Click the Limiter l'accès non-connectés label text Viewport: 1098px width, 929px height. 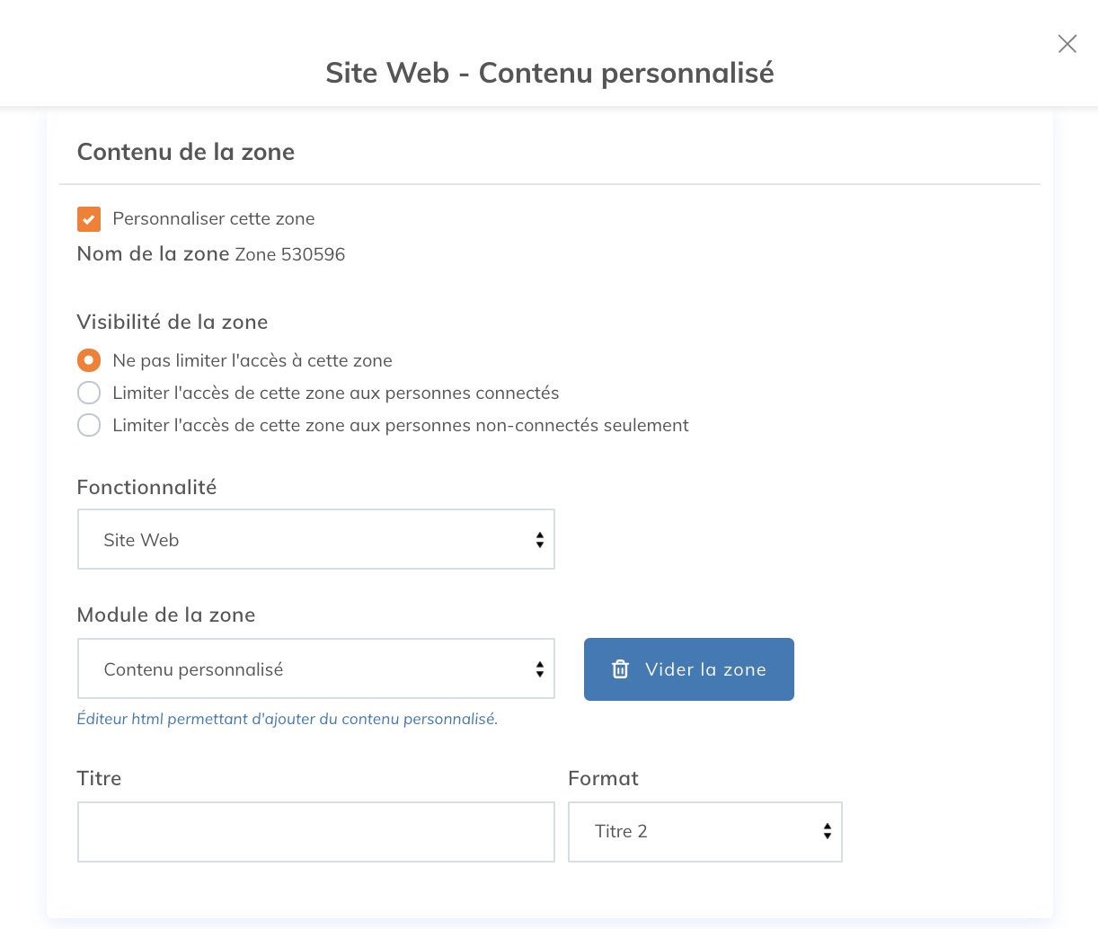pyautogui.click(x=400, y=425)
